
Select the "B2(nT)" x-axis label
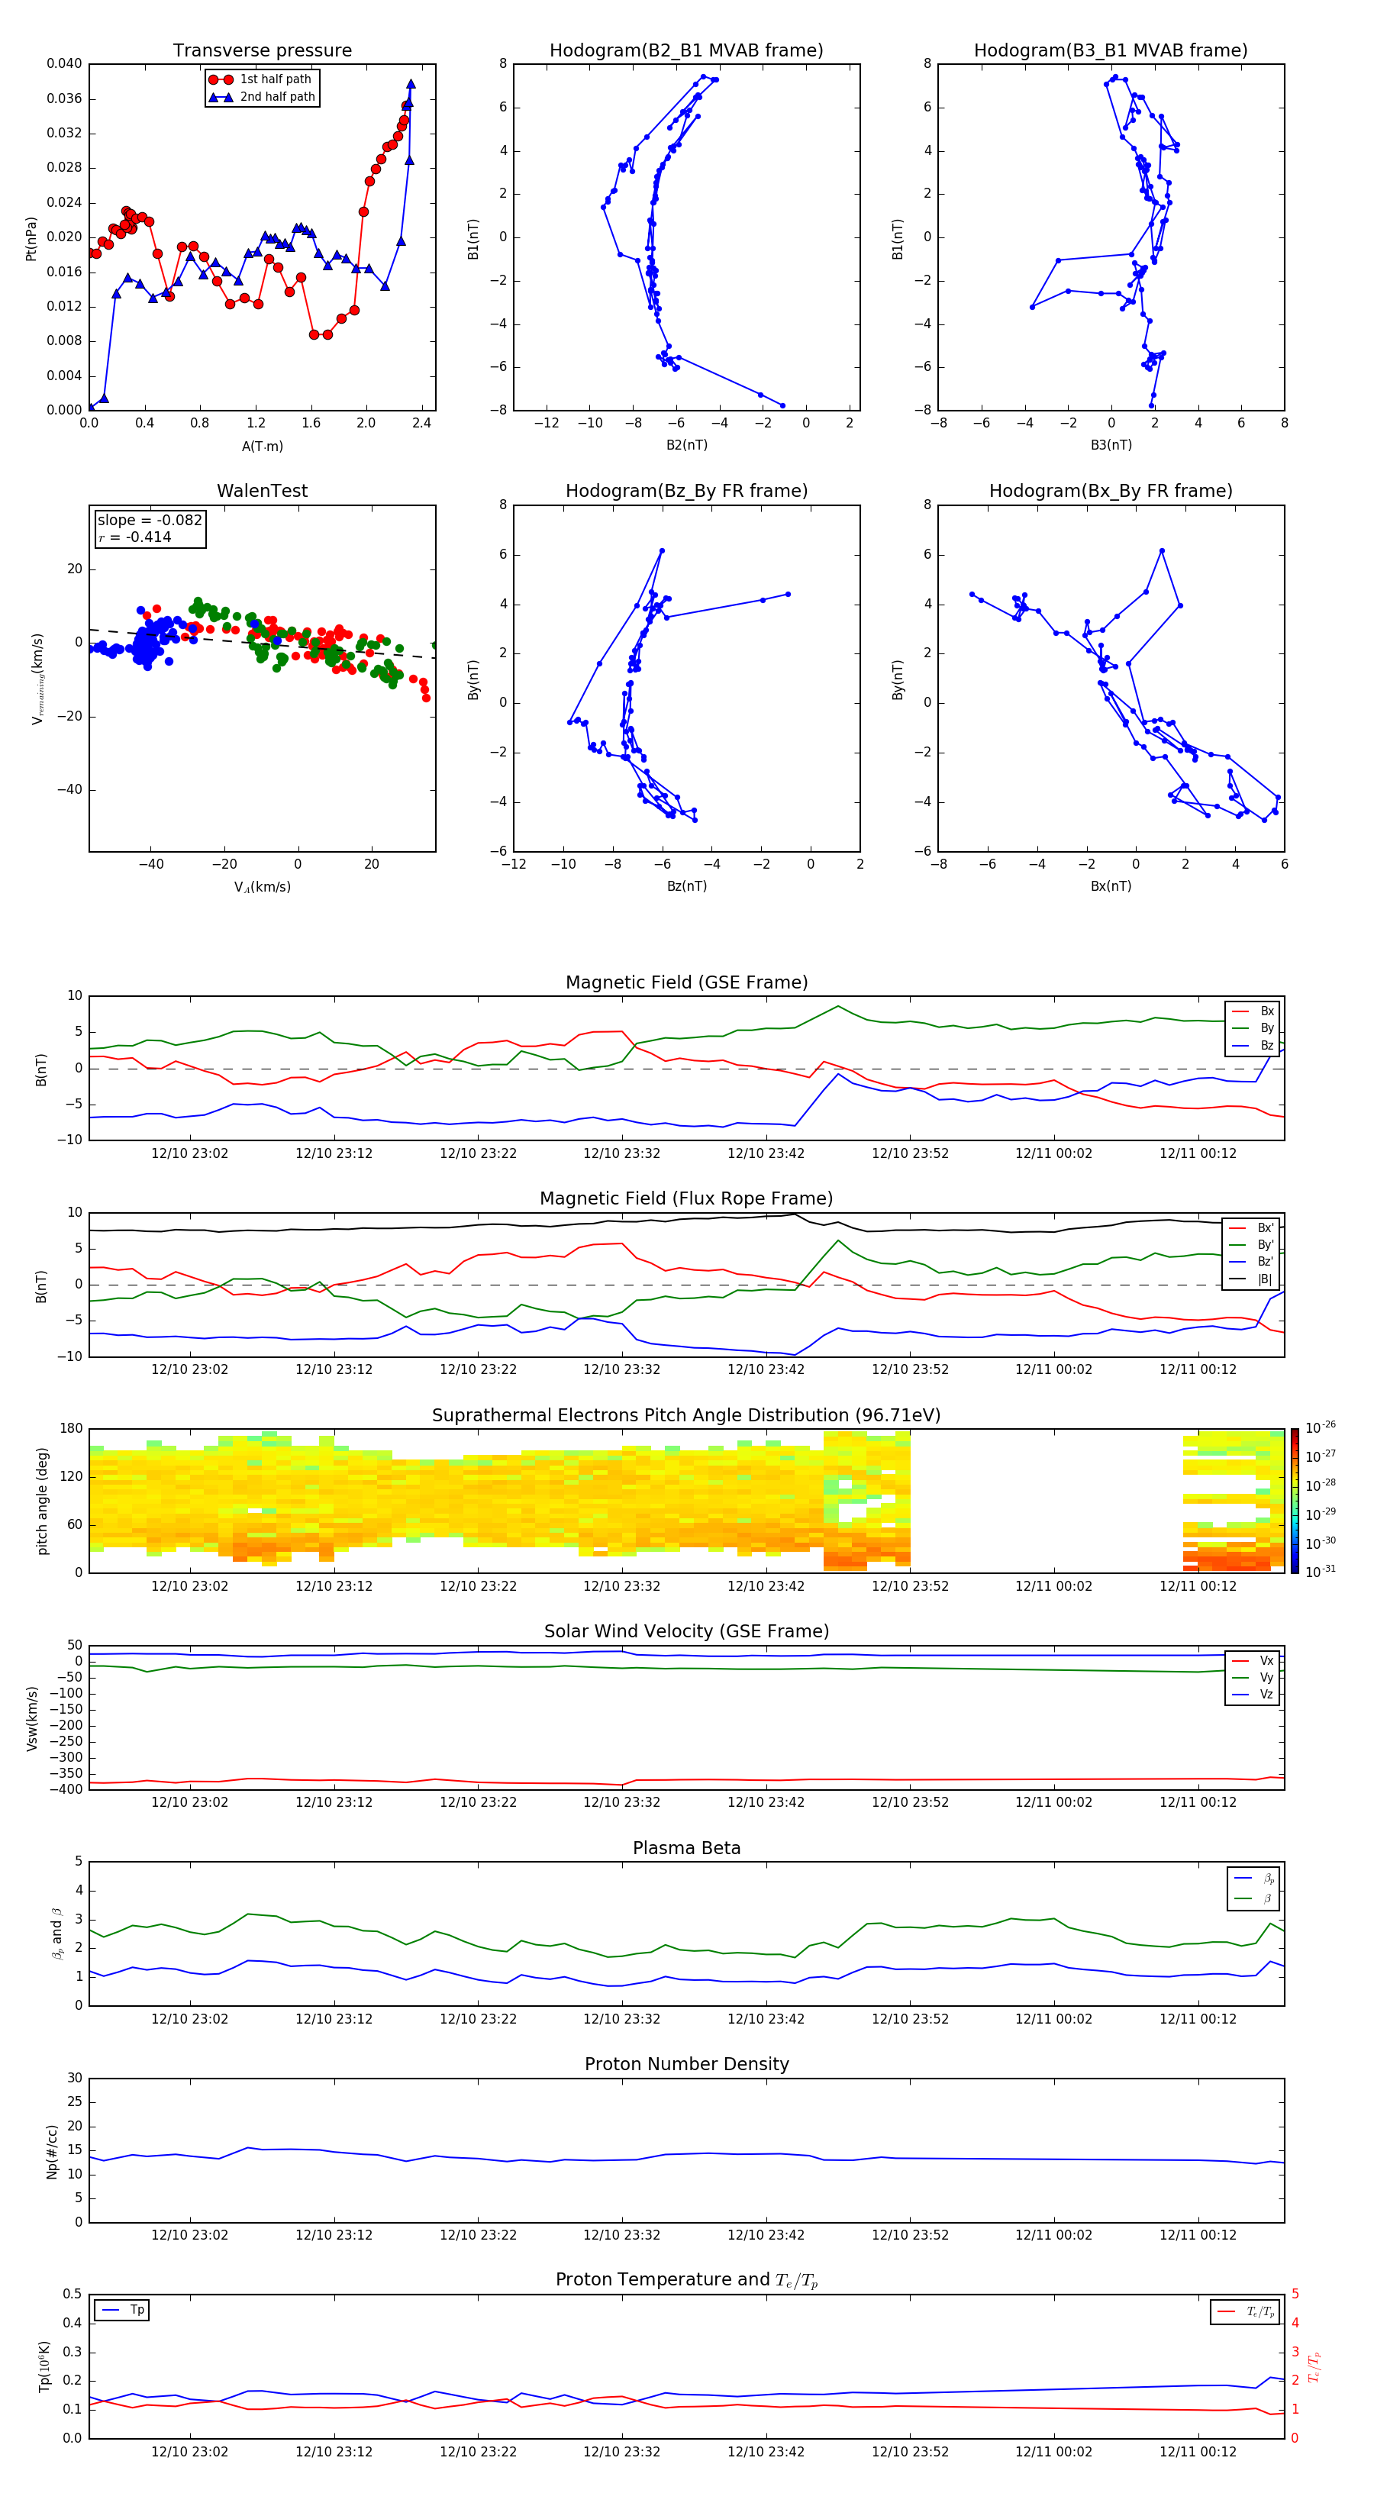pyautogui.click(x=686, y=446)
